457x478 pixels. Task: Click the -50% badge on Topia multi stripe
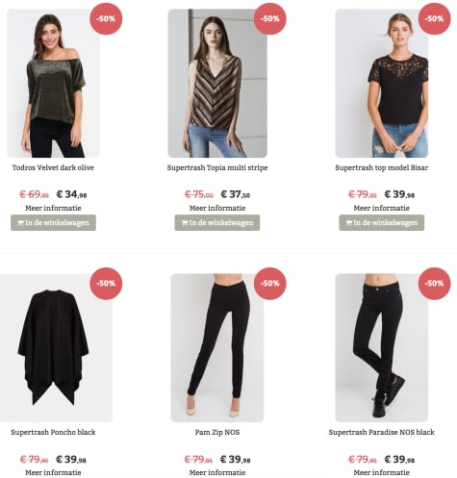[270, 18]
